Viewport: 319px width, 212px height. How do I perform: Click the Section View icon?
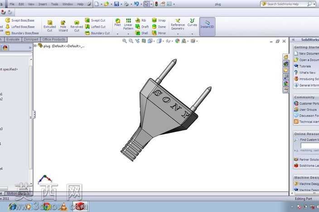tap(144, 41)
